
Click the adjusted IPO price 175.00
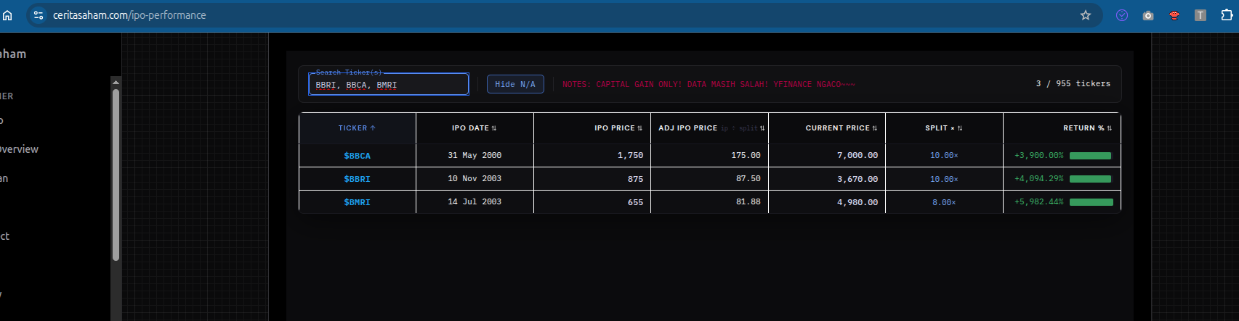coord(746,156)
